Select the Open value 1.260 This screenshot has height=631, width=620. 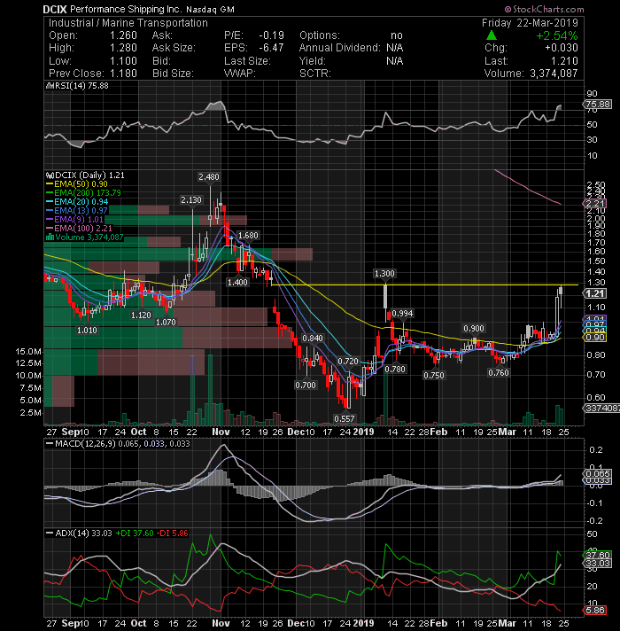pyautogui.click(x=123, y=35)
